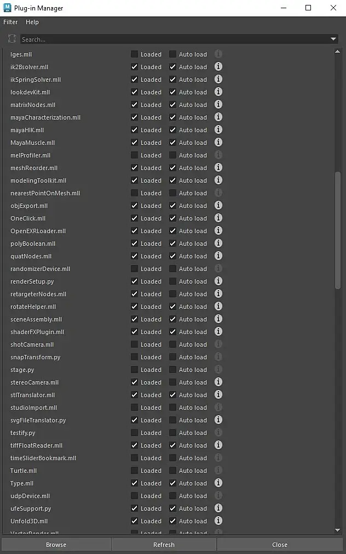Click info icon for objExport.mll
The width and height of the screenshot is (346, 554).
click(x=218, y=206)
